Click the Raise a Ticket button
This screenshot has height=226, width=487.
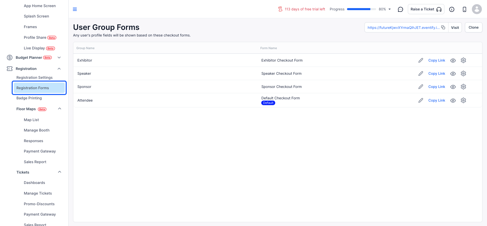426,9
